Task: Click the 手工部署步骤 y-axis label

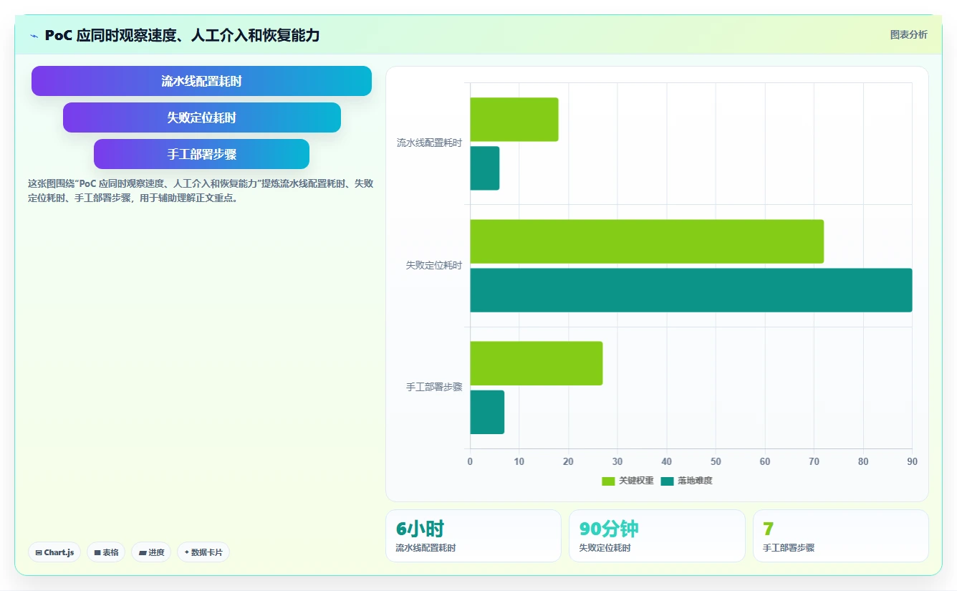Action: 434,387
